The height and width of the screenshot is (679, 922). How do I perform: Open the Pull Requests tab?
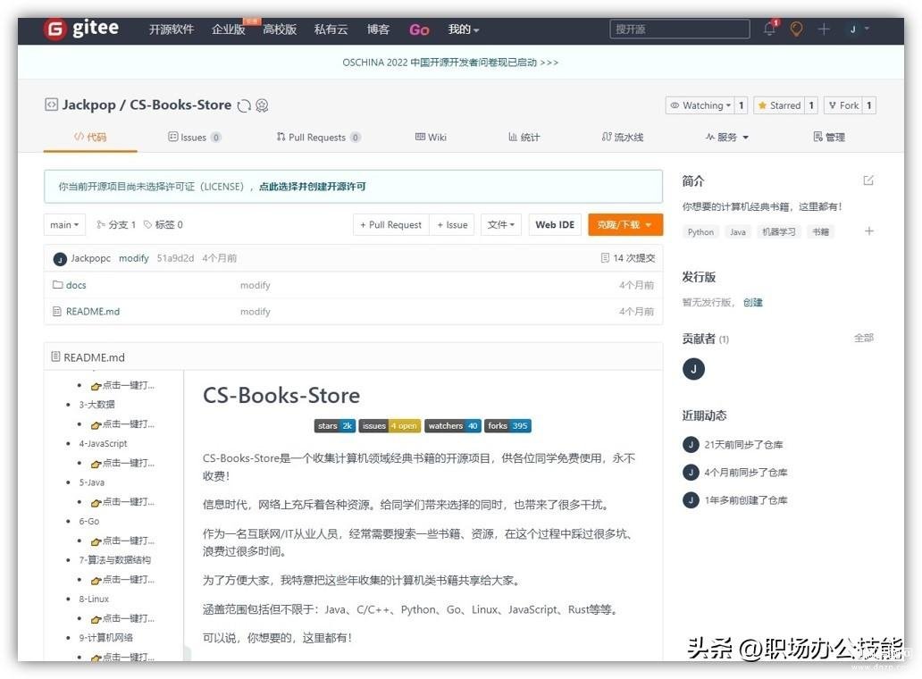[x=318, y=137]
